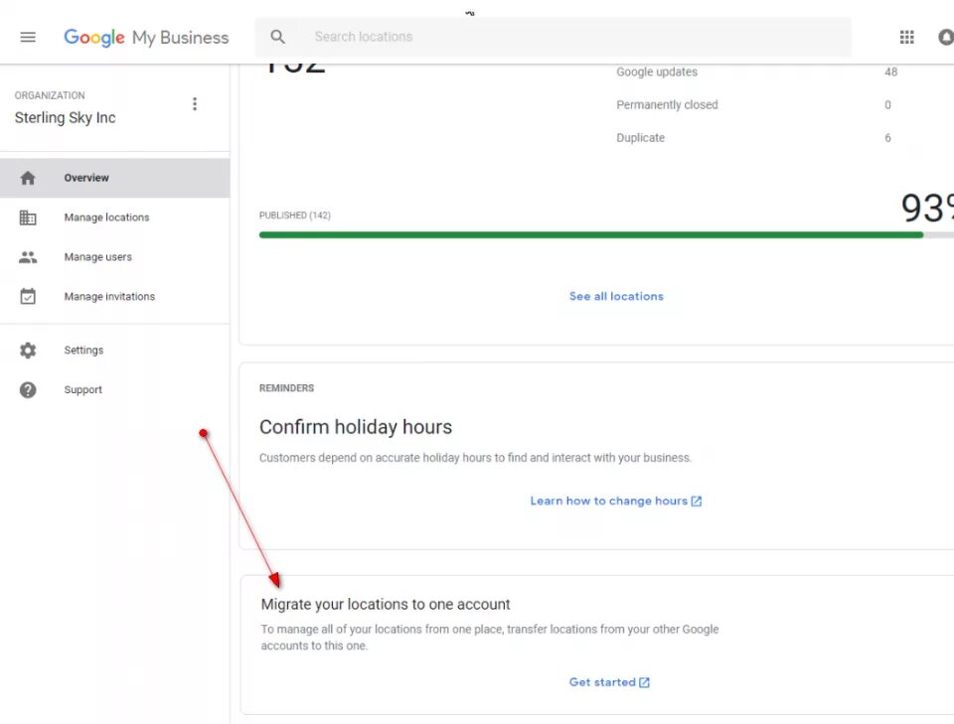954x724 pixels.
Task: Click the Sterling Sky Inc organization name
Action: coord(66,117)
